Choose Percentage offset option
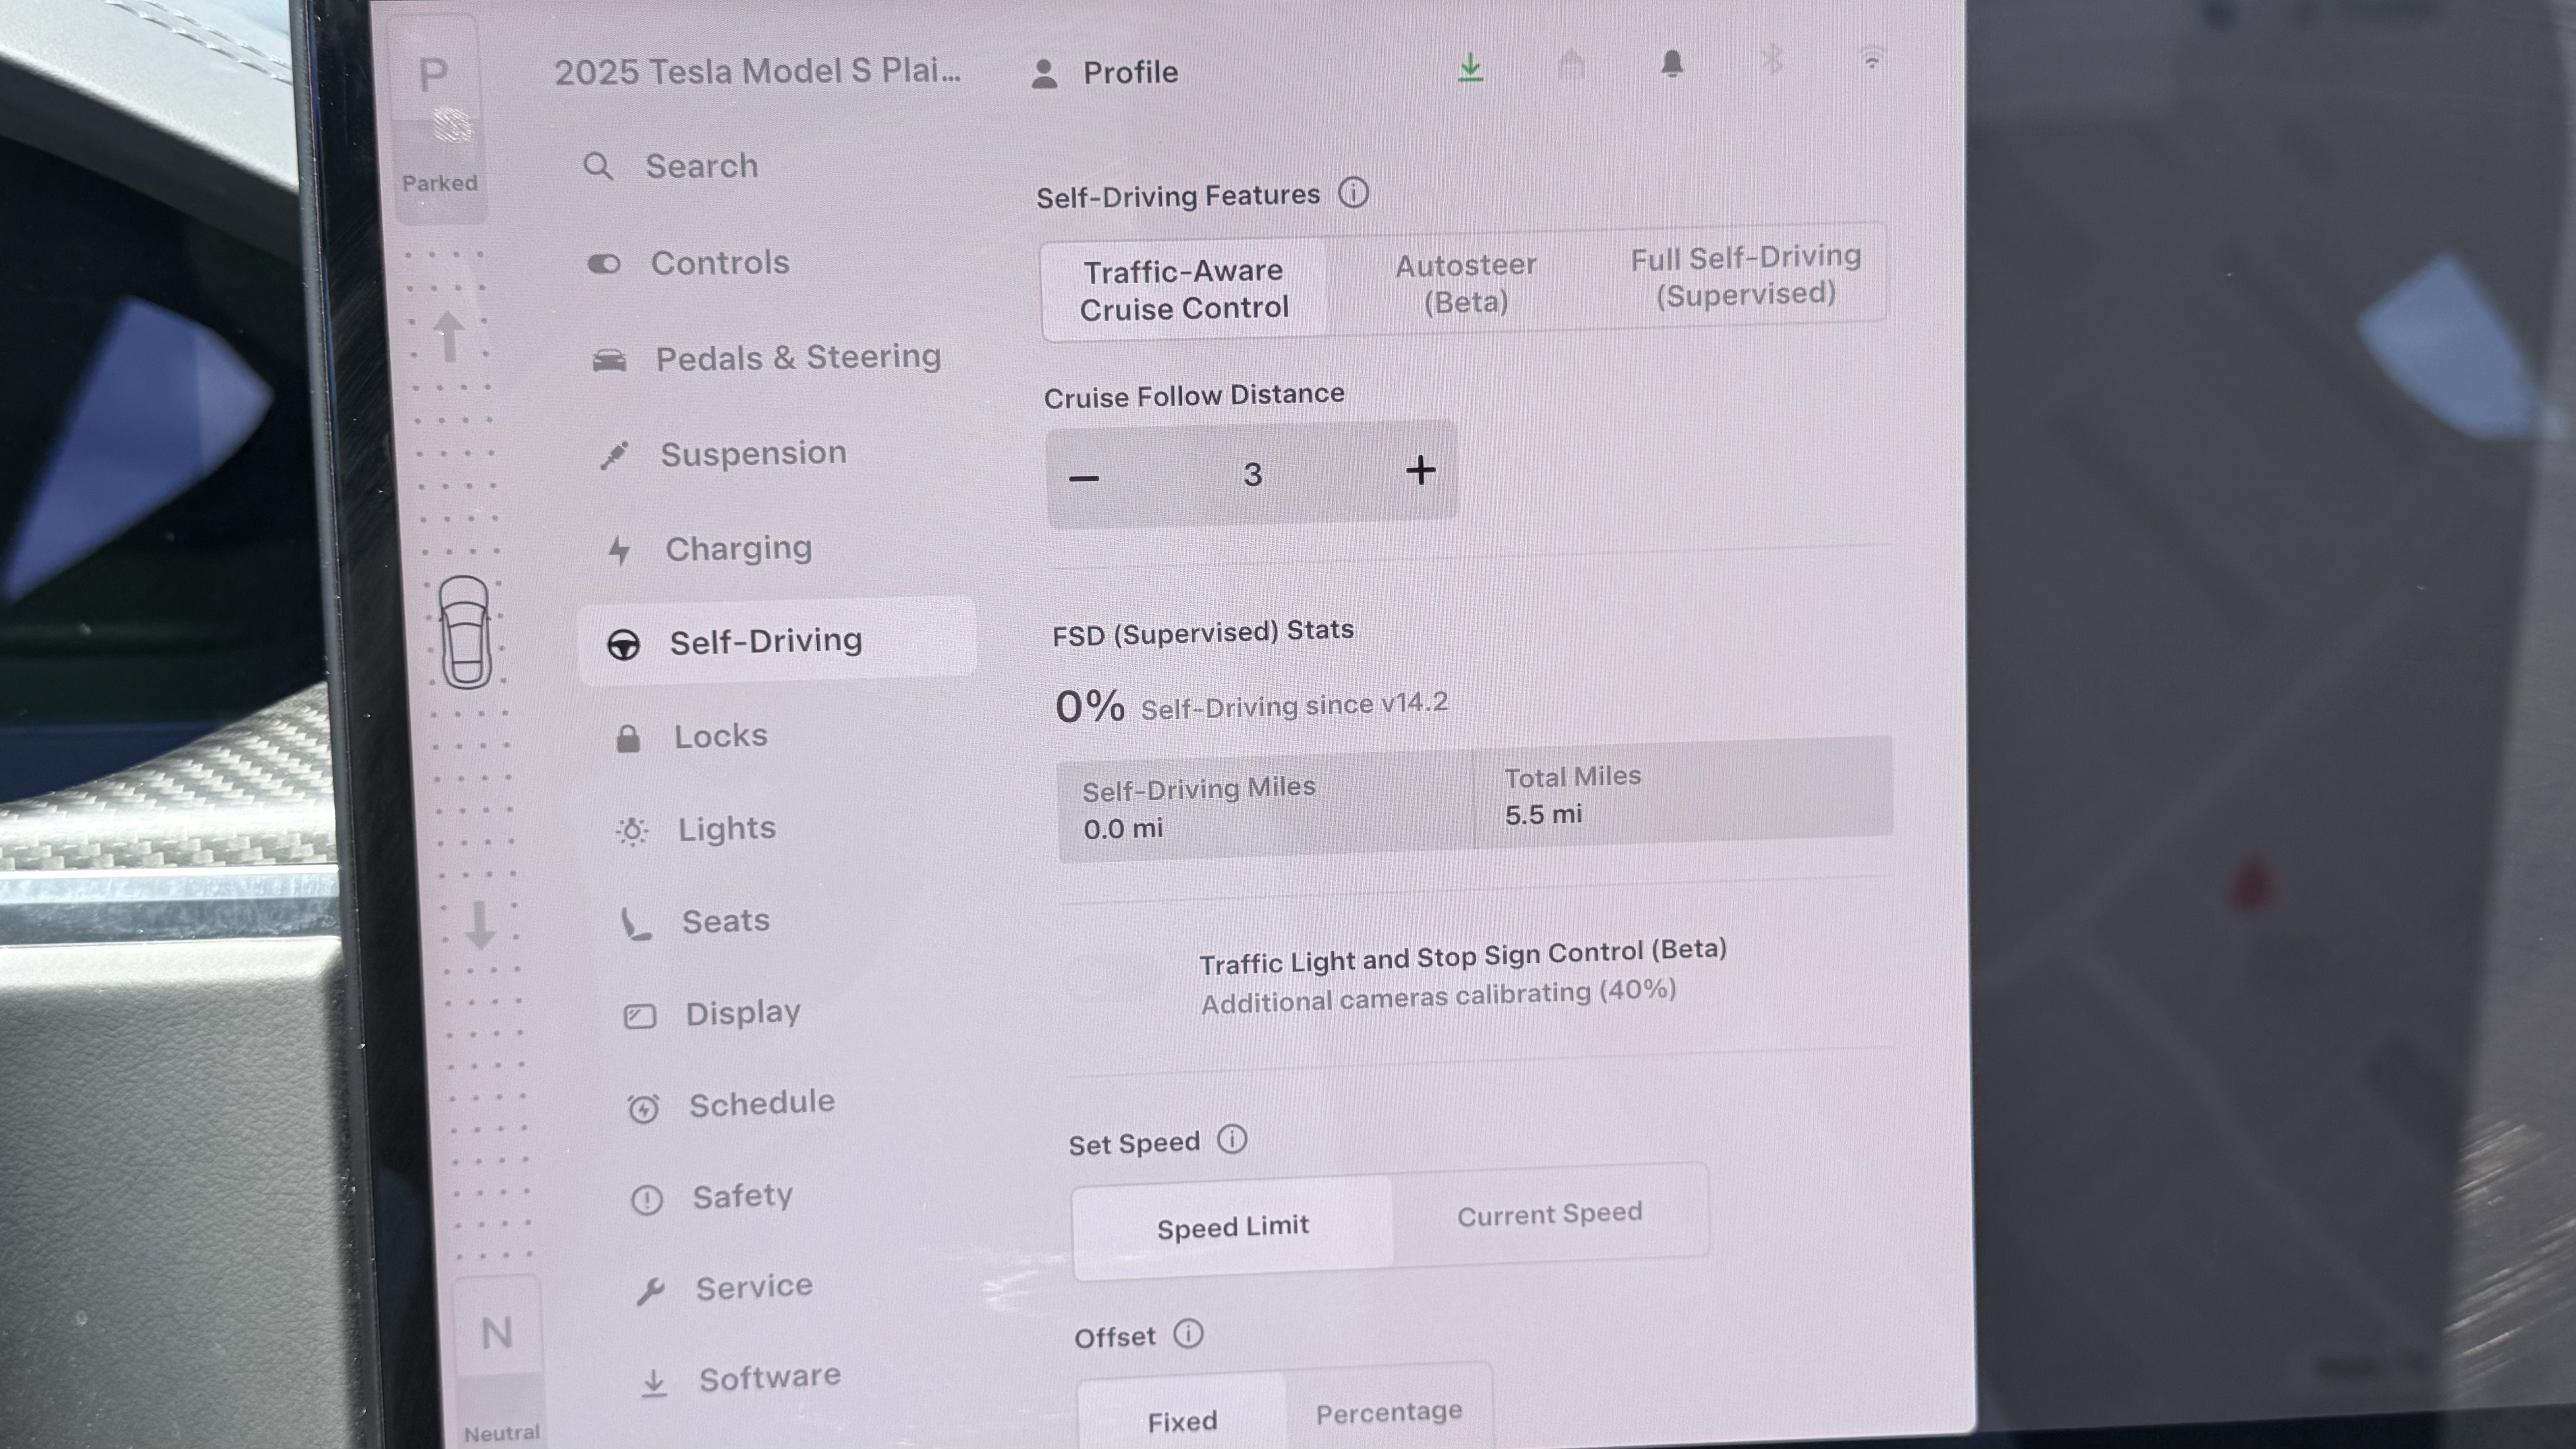Screen dimensions: 2576x1449 click(1389, 1412)
